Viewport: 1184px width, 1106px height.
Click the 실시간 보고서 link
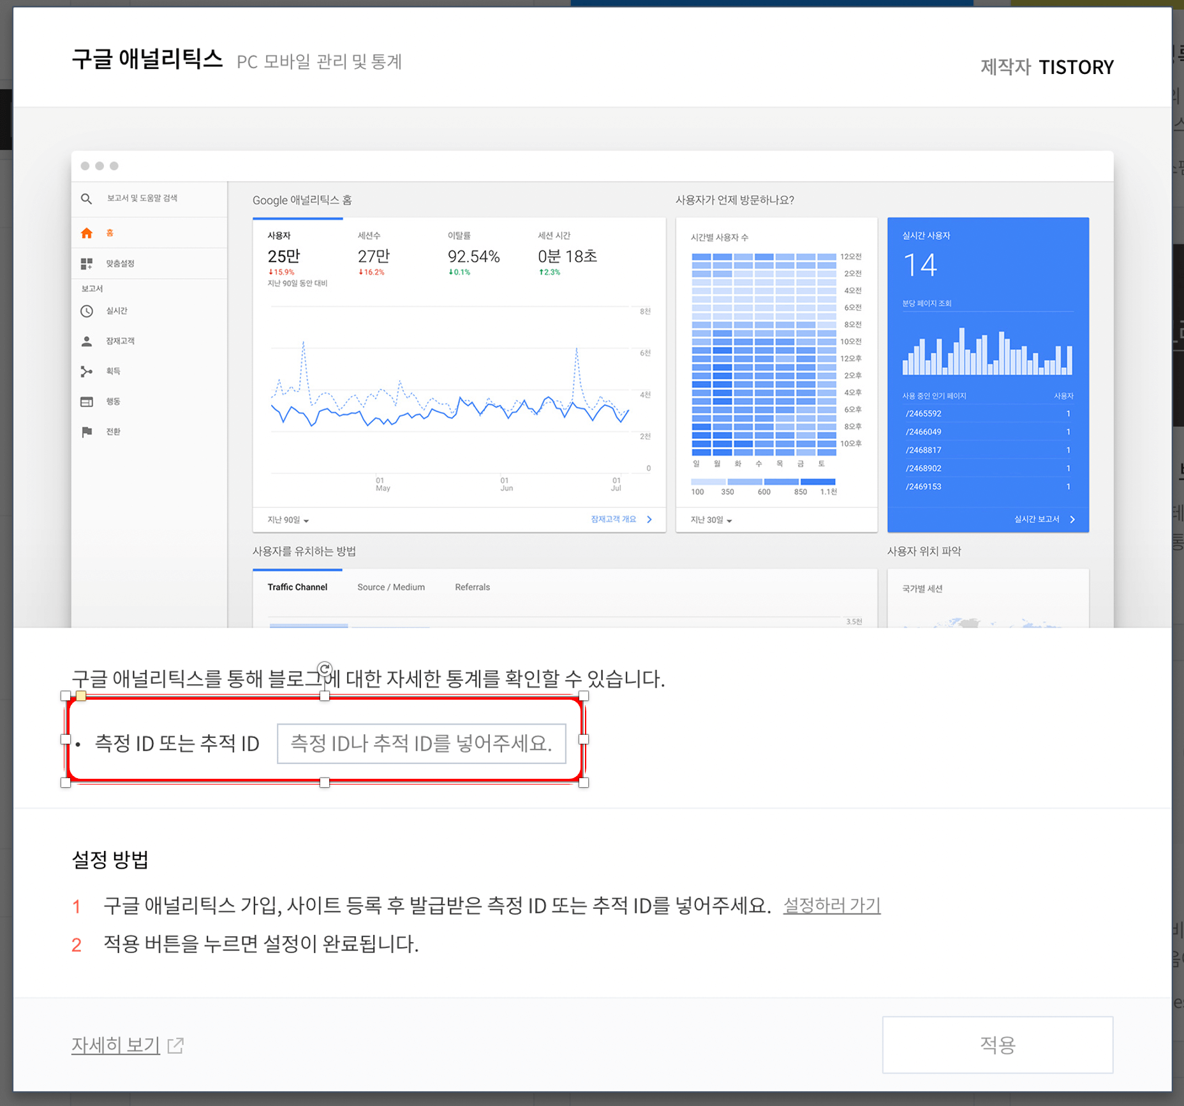[1037, 519]
